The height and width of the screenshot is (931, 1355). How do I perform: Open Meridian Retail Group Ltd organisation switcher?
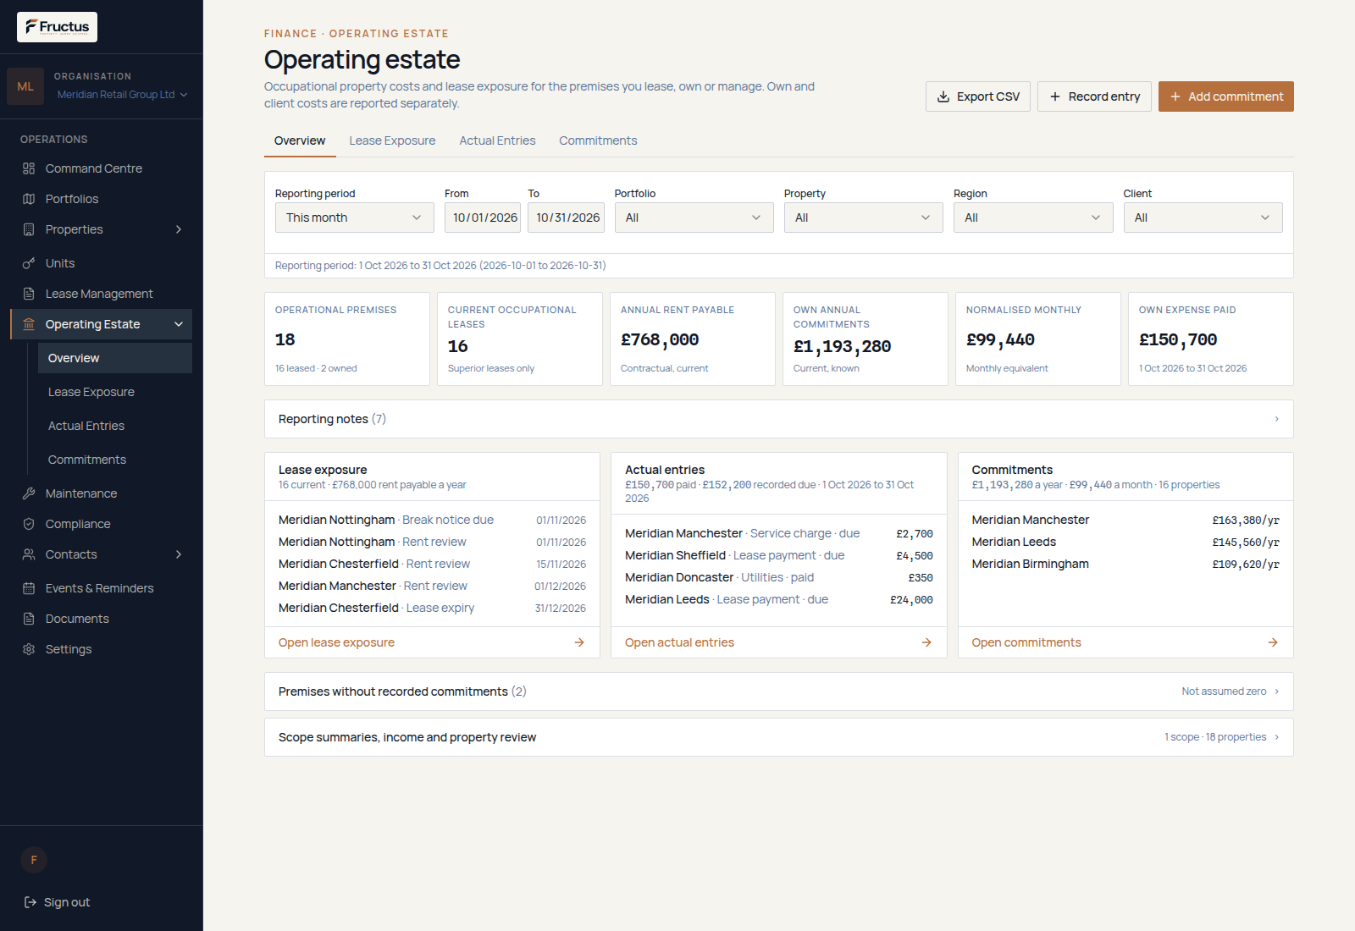pyautogui.click(x=123, y=95)
